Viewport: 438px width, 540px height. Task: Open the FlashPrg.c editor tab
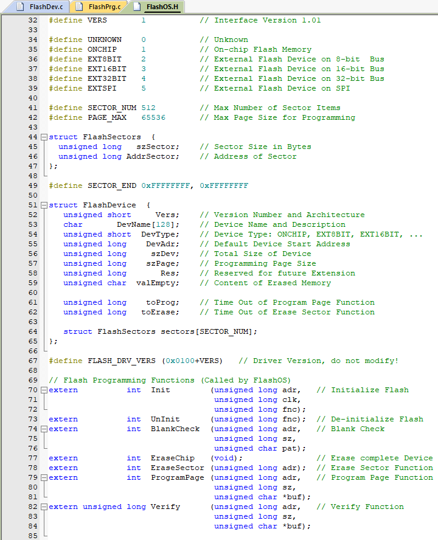tap(104, 7)
